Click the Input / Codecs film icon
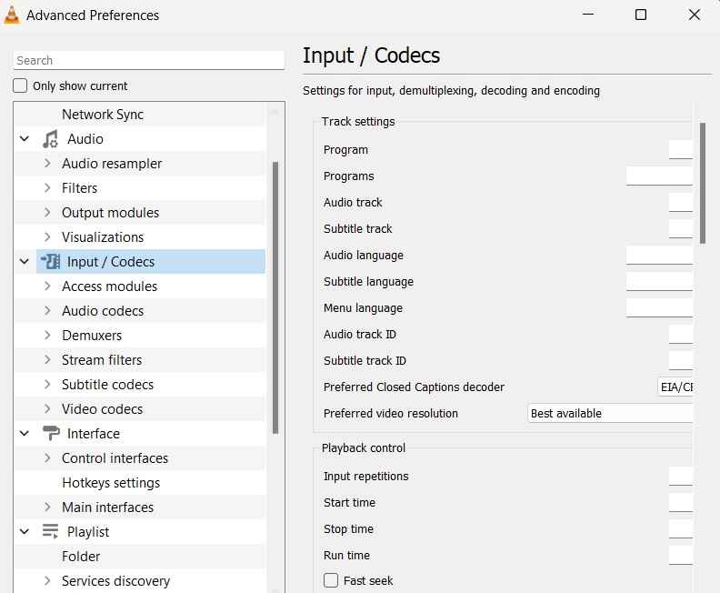720x593 pixels. coord(51,261)
